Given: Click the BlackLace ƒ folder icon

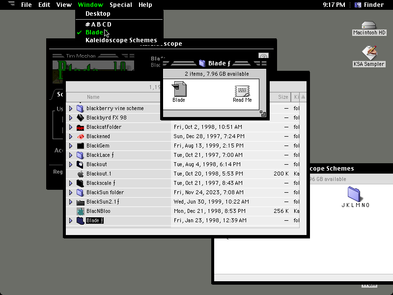Looking at the screenshot, I should click(x=80, y=155).
